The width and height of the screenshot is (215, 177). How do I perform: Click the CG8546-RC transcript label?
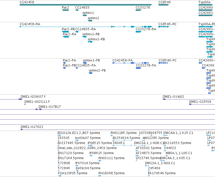(x=168, y=24)
